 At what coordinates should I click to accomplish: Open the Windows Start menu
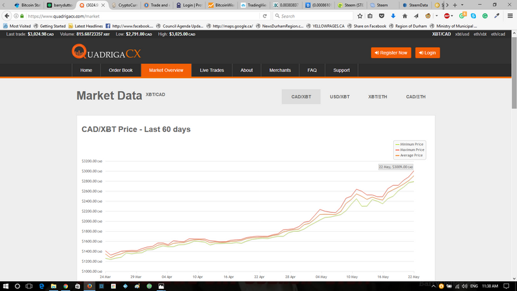tap(5, 286)
